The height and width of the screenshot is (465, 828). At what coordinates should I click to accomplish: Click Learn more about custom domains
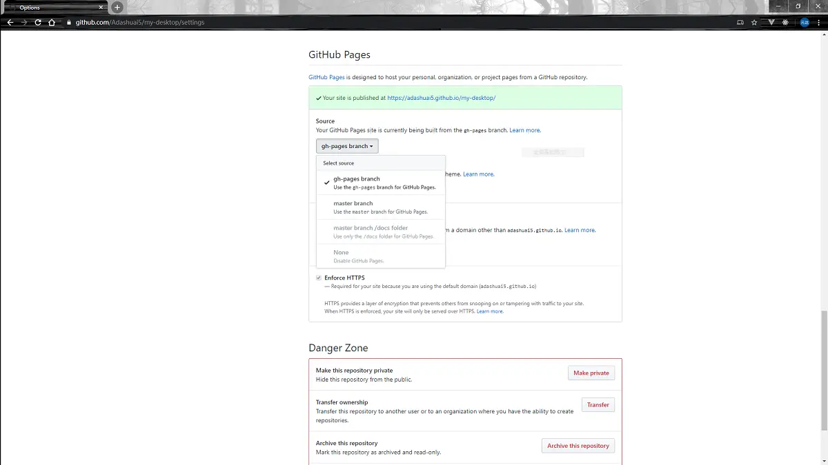(x=580, y=230)
